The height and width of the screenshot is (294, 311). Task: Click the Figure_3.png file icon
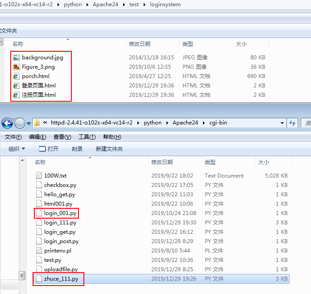pos(16,67)
